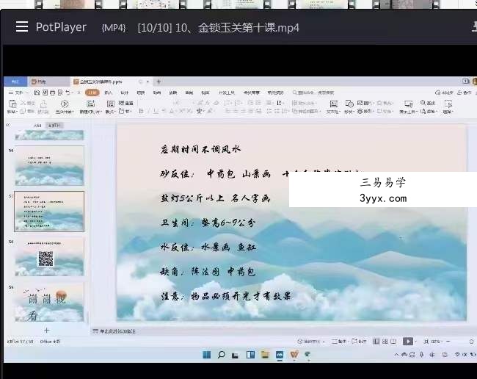Select slide 58 thumbnail with QR code

[49, 257]
